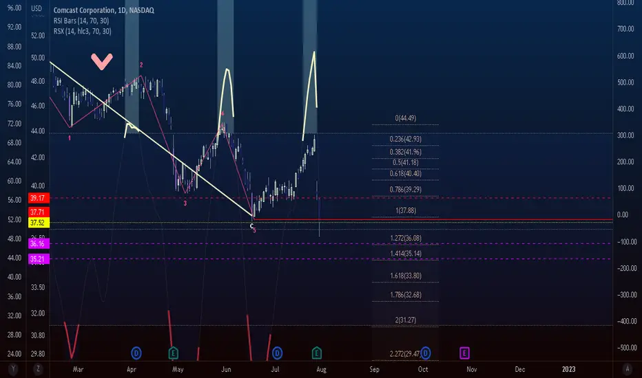The image size is (642, 378).
Task: Click the red 39.17 price label
Action: click(39, 198)
